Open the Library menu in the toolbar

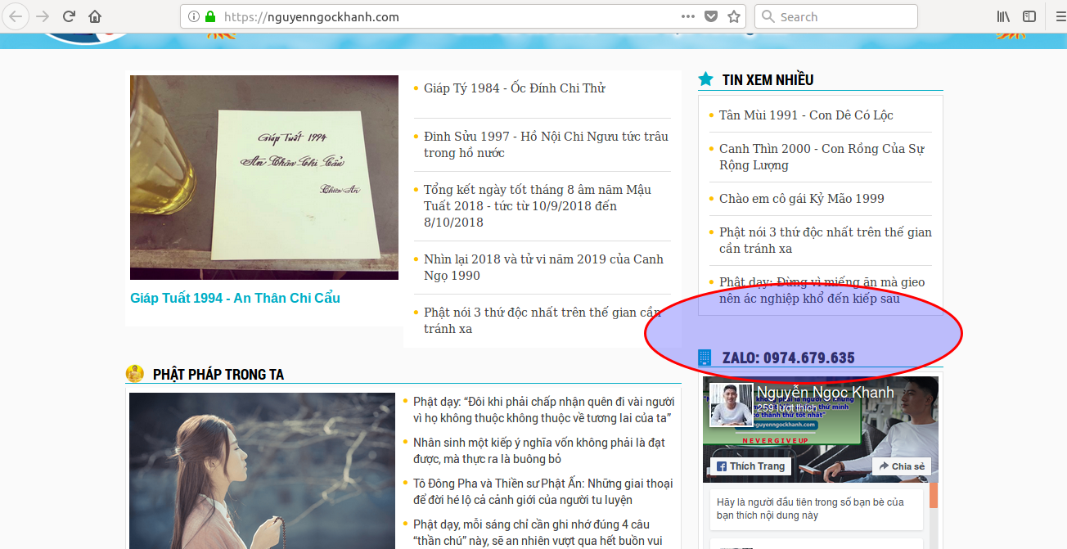[1003, 16]
